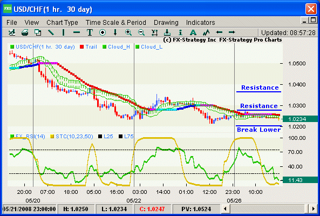
Task: Select the vertical line drawing tool
Action: [x=64, y=32]
